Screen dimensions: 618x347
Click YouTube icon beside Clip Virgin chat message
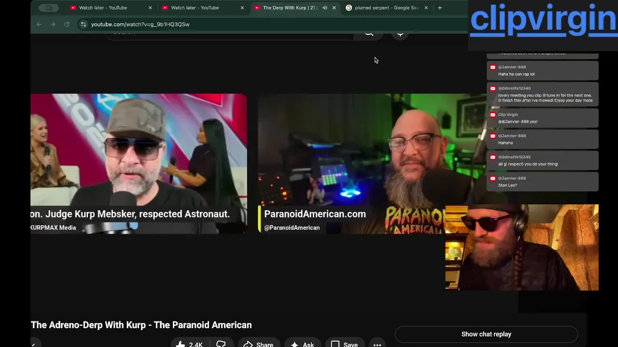[492, 115]
